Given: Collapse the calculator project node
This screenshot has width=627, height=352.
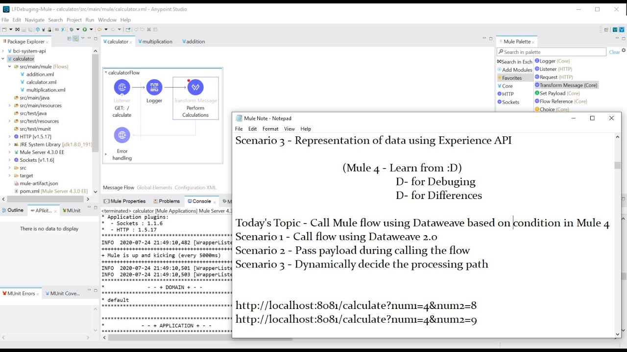Looking at the screenshot, I should [x=3, y=59].
